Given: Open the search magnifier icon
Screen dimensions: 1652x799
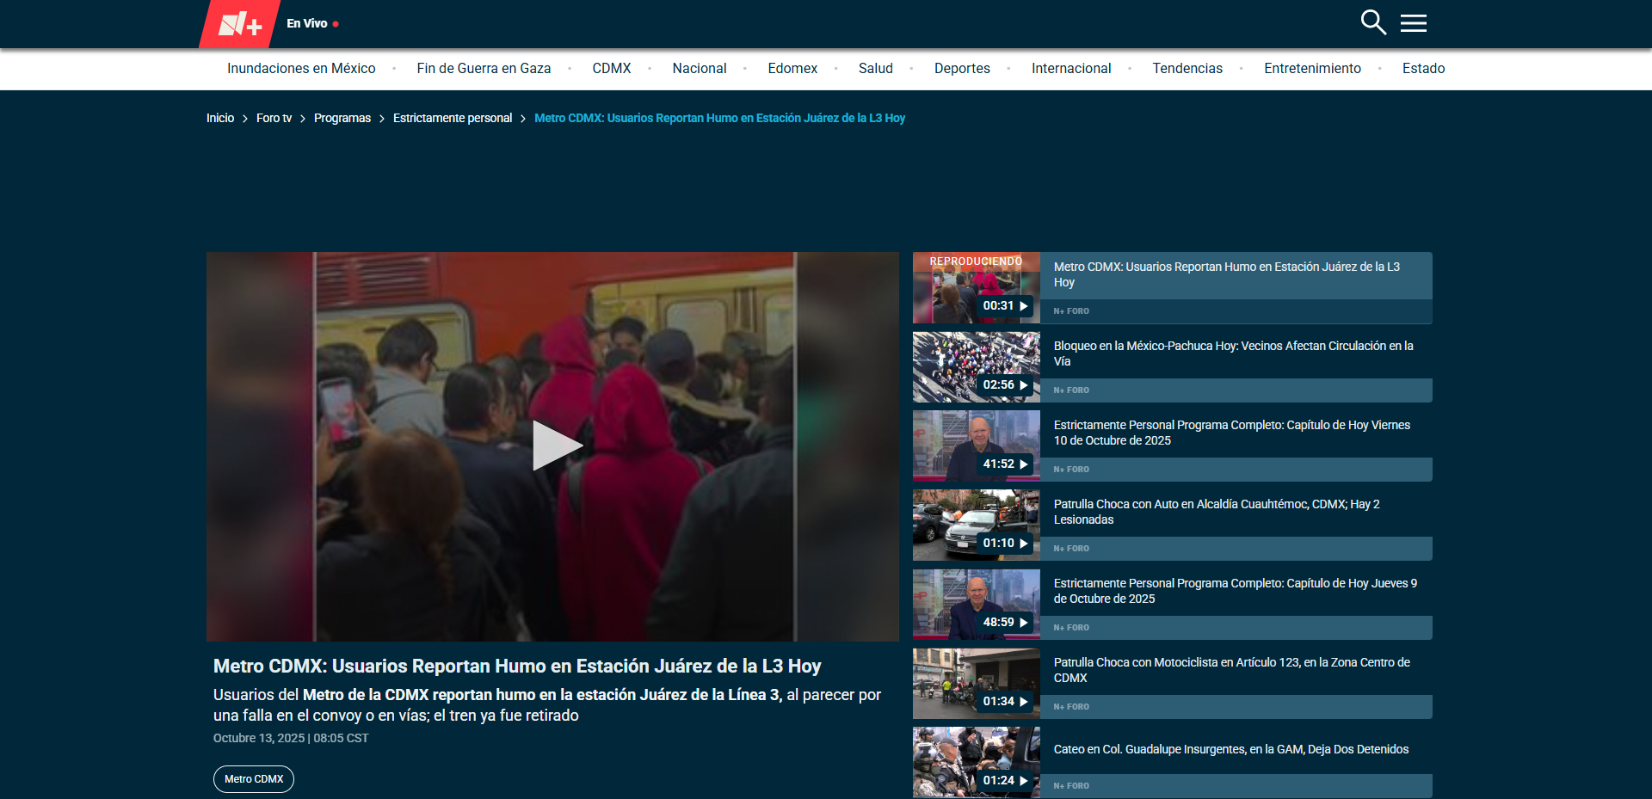Looking at the screenshot, I should (x=1373, y=22).
